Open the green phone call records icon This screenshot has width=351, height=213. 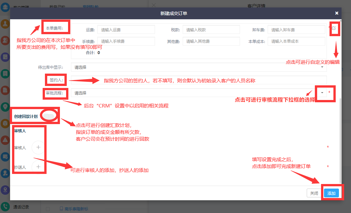5,206
